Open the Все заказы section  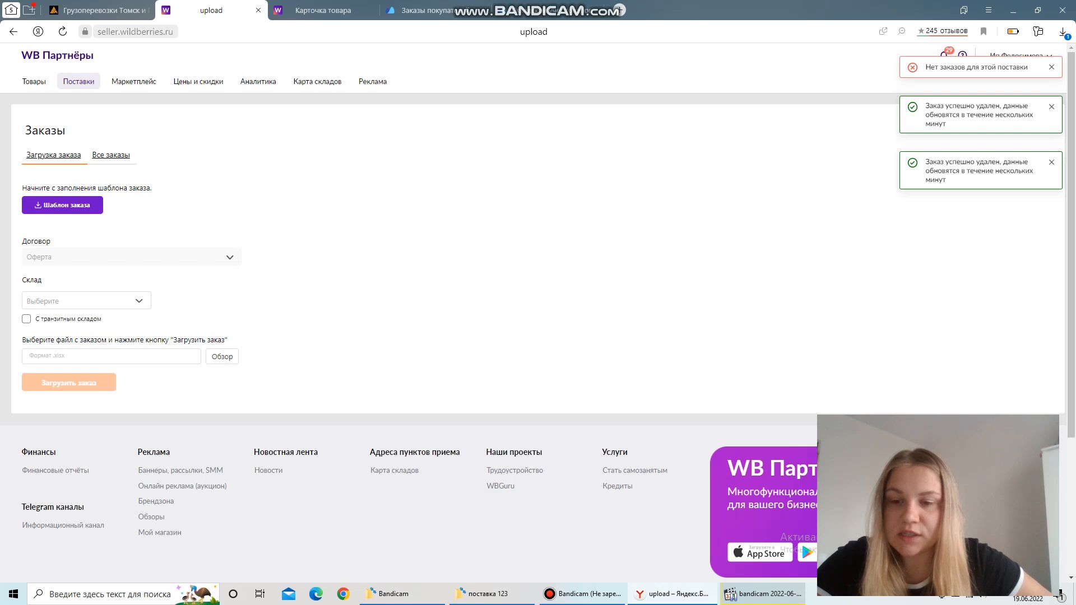point(111,155)
